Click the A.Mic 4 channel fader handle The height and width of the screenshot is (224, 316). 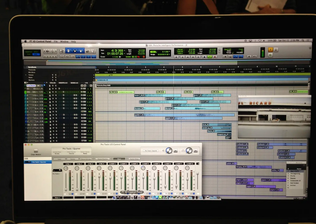99,176
